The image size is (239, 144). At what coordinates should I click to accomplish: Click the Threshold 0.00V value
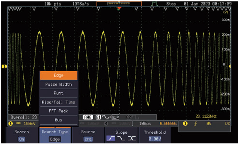click(155, 138)
